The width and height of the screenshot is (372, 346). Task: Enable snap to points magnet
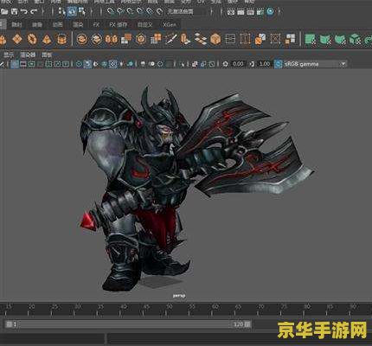130,11
